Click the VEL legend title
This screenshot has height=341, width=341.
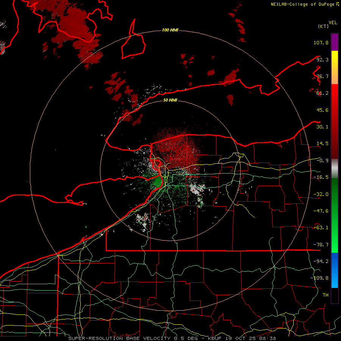pyautogui.click(x=333, y=22)
